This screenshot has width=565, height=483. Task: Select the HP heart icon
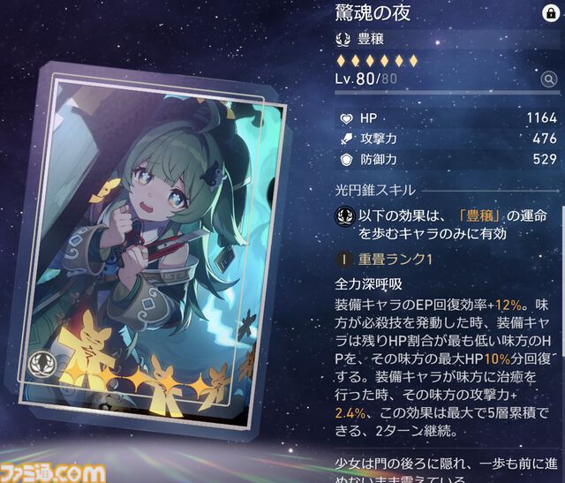pos(346,118)
